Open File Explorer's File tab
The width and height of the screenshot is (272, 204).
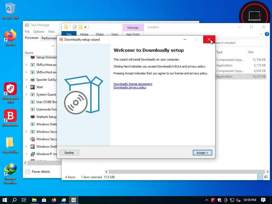pyautogui.click(x=69, y=34)
